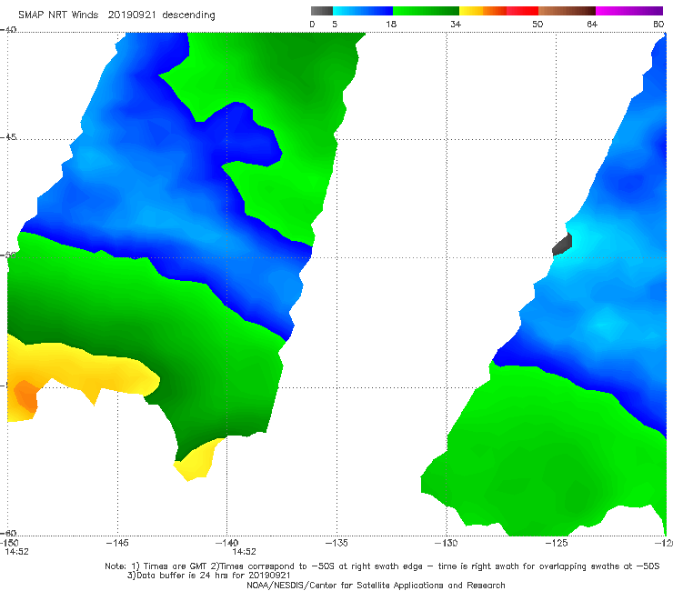Click the "34" label under the color bar

click(x=456, y=24)
